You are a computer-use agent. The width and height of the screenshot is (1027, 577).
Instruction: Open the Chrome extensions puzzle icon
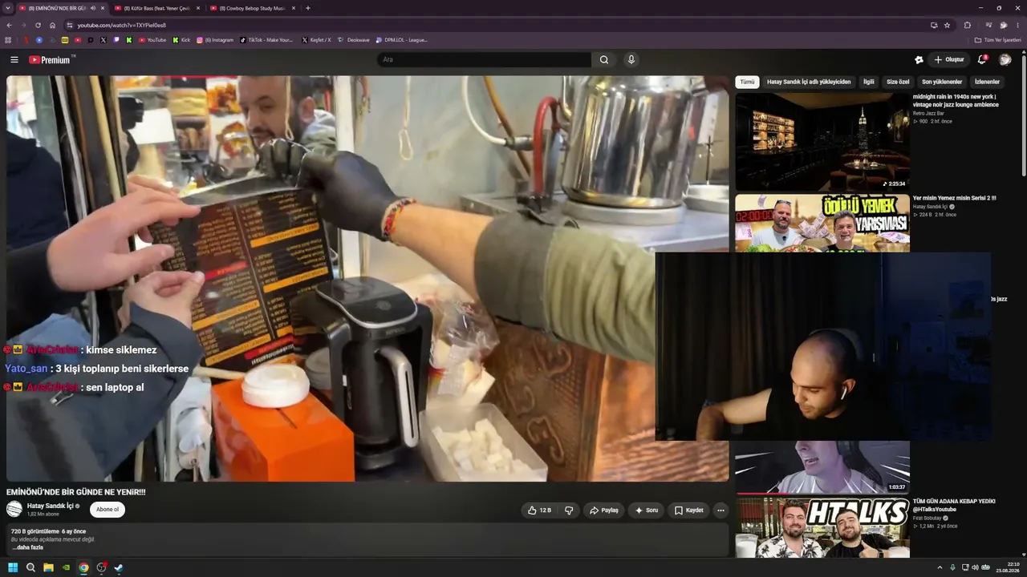click(968, 25)
